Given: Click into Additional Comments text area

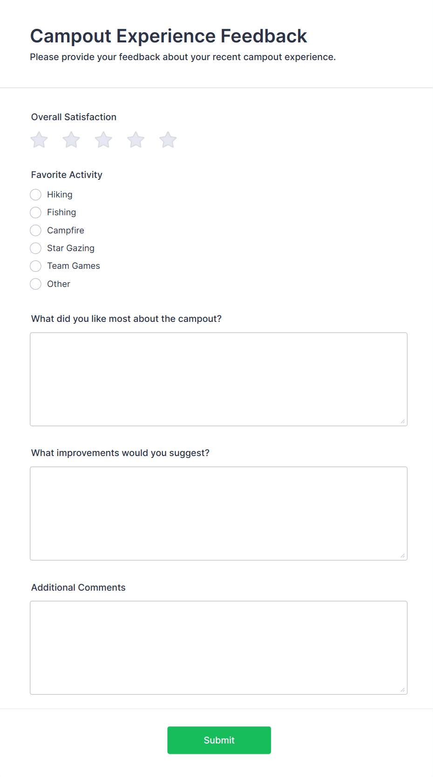Looking at the screenshot, I should click(x=218, y=647).
